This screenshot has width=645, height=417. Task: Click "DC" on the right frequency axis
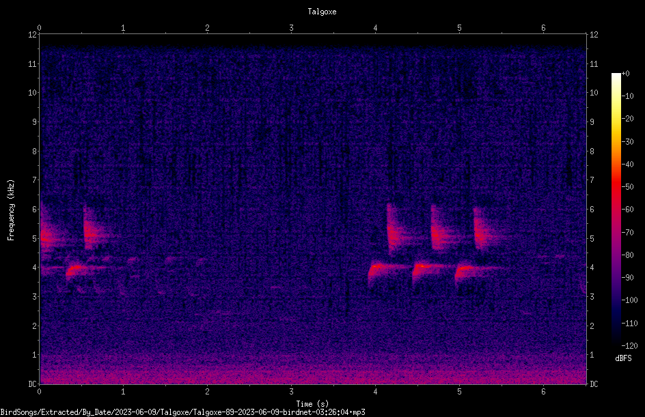[594, 384]
